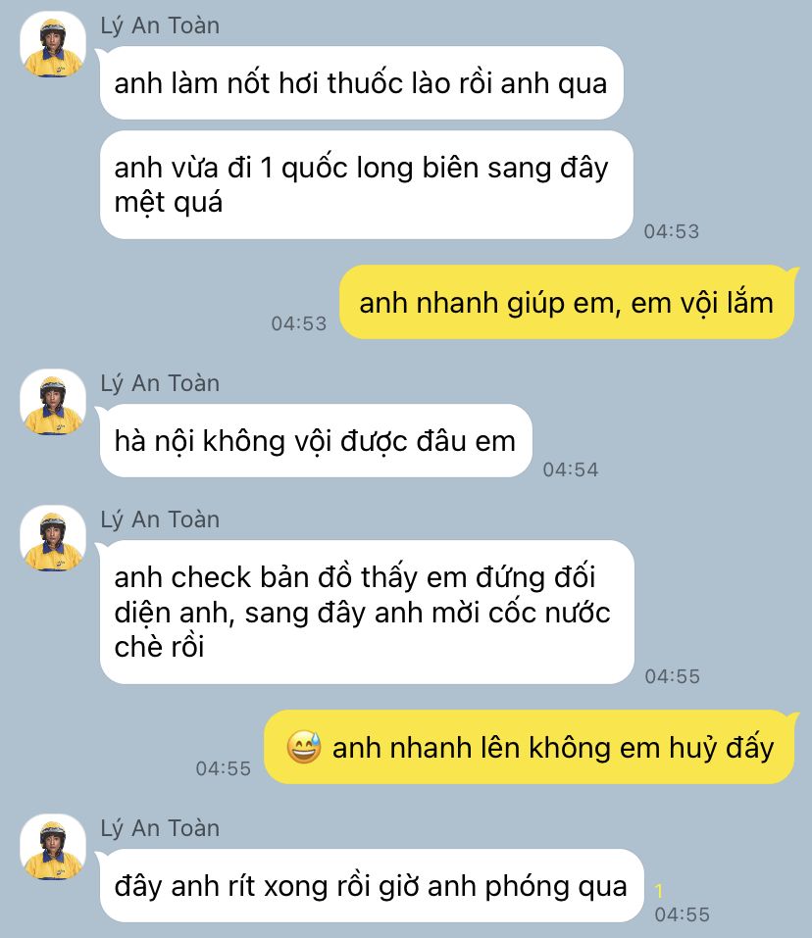Open avatar next to 'hà nội không vội' message
812x938 pixels.
(53, 402)
